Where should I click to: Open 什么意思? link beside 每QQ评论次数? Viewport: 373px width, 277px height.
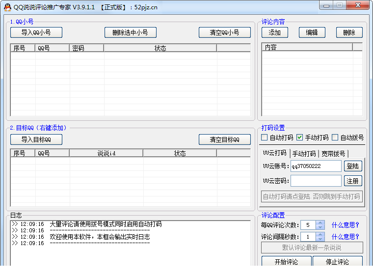[345, 225]
